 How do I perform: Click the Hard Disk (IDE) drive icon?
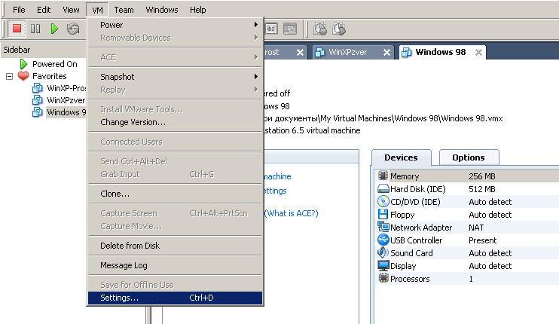coord(383,188)
